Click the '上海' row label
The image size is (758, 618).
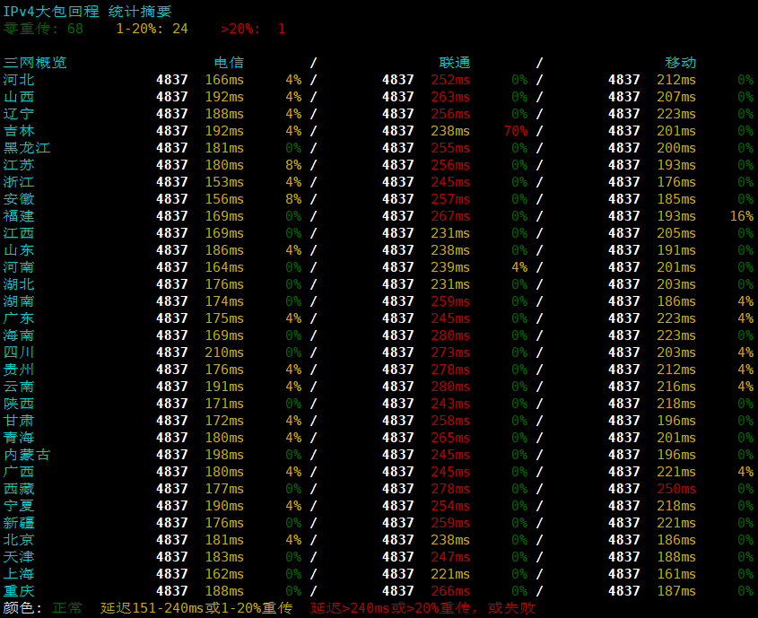(x=19, y=573)
